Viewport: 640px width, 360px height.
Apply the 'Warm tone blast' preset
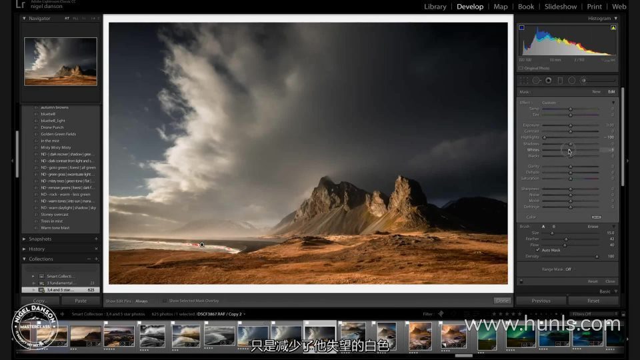[55, 228]
